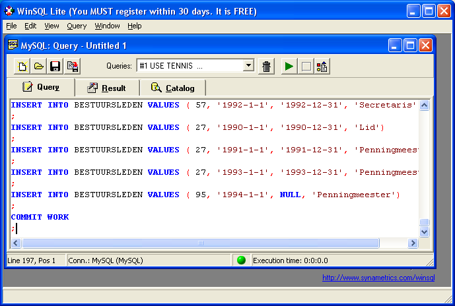Maximize the MySQL Query child window

coord(410,46)
